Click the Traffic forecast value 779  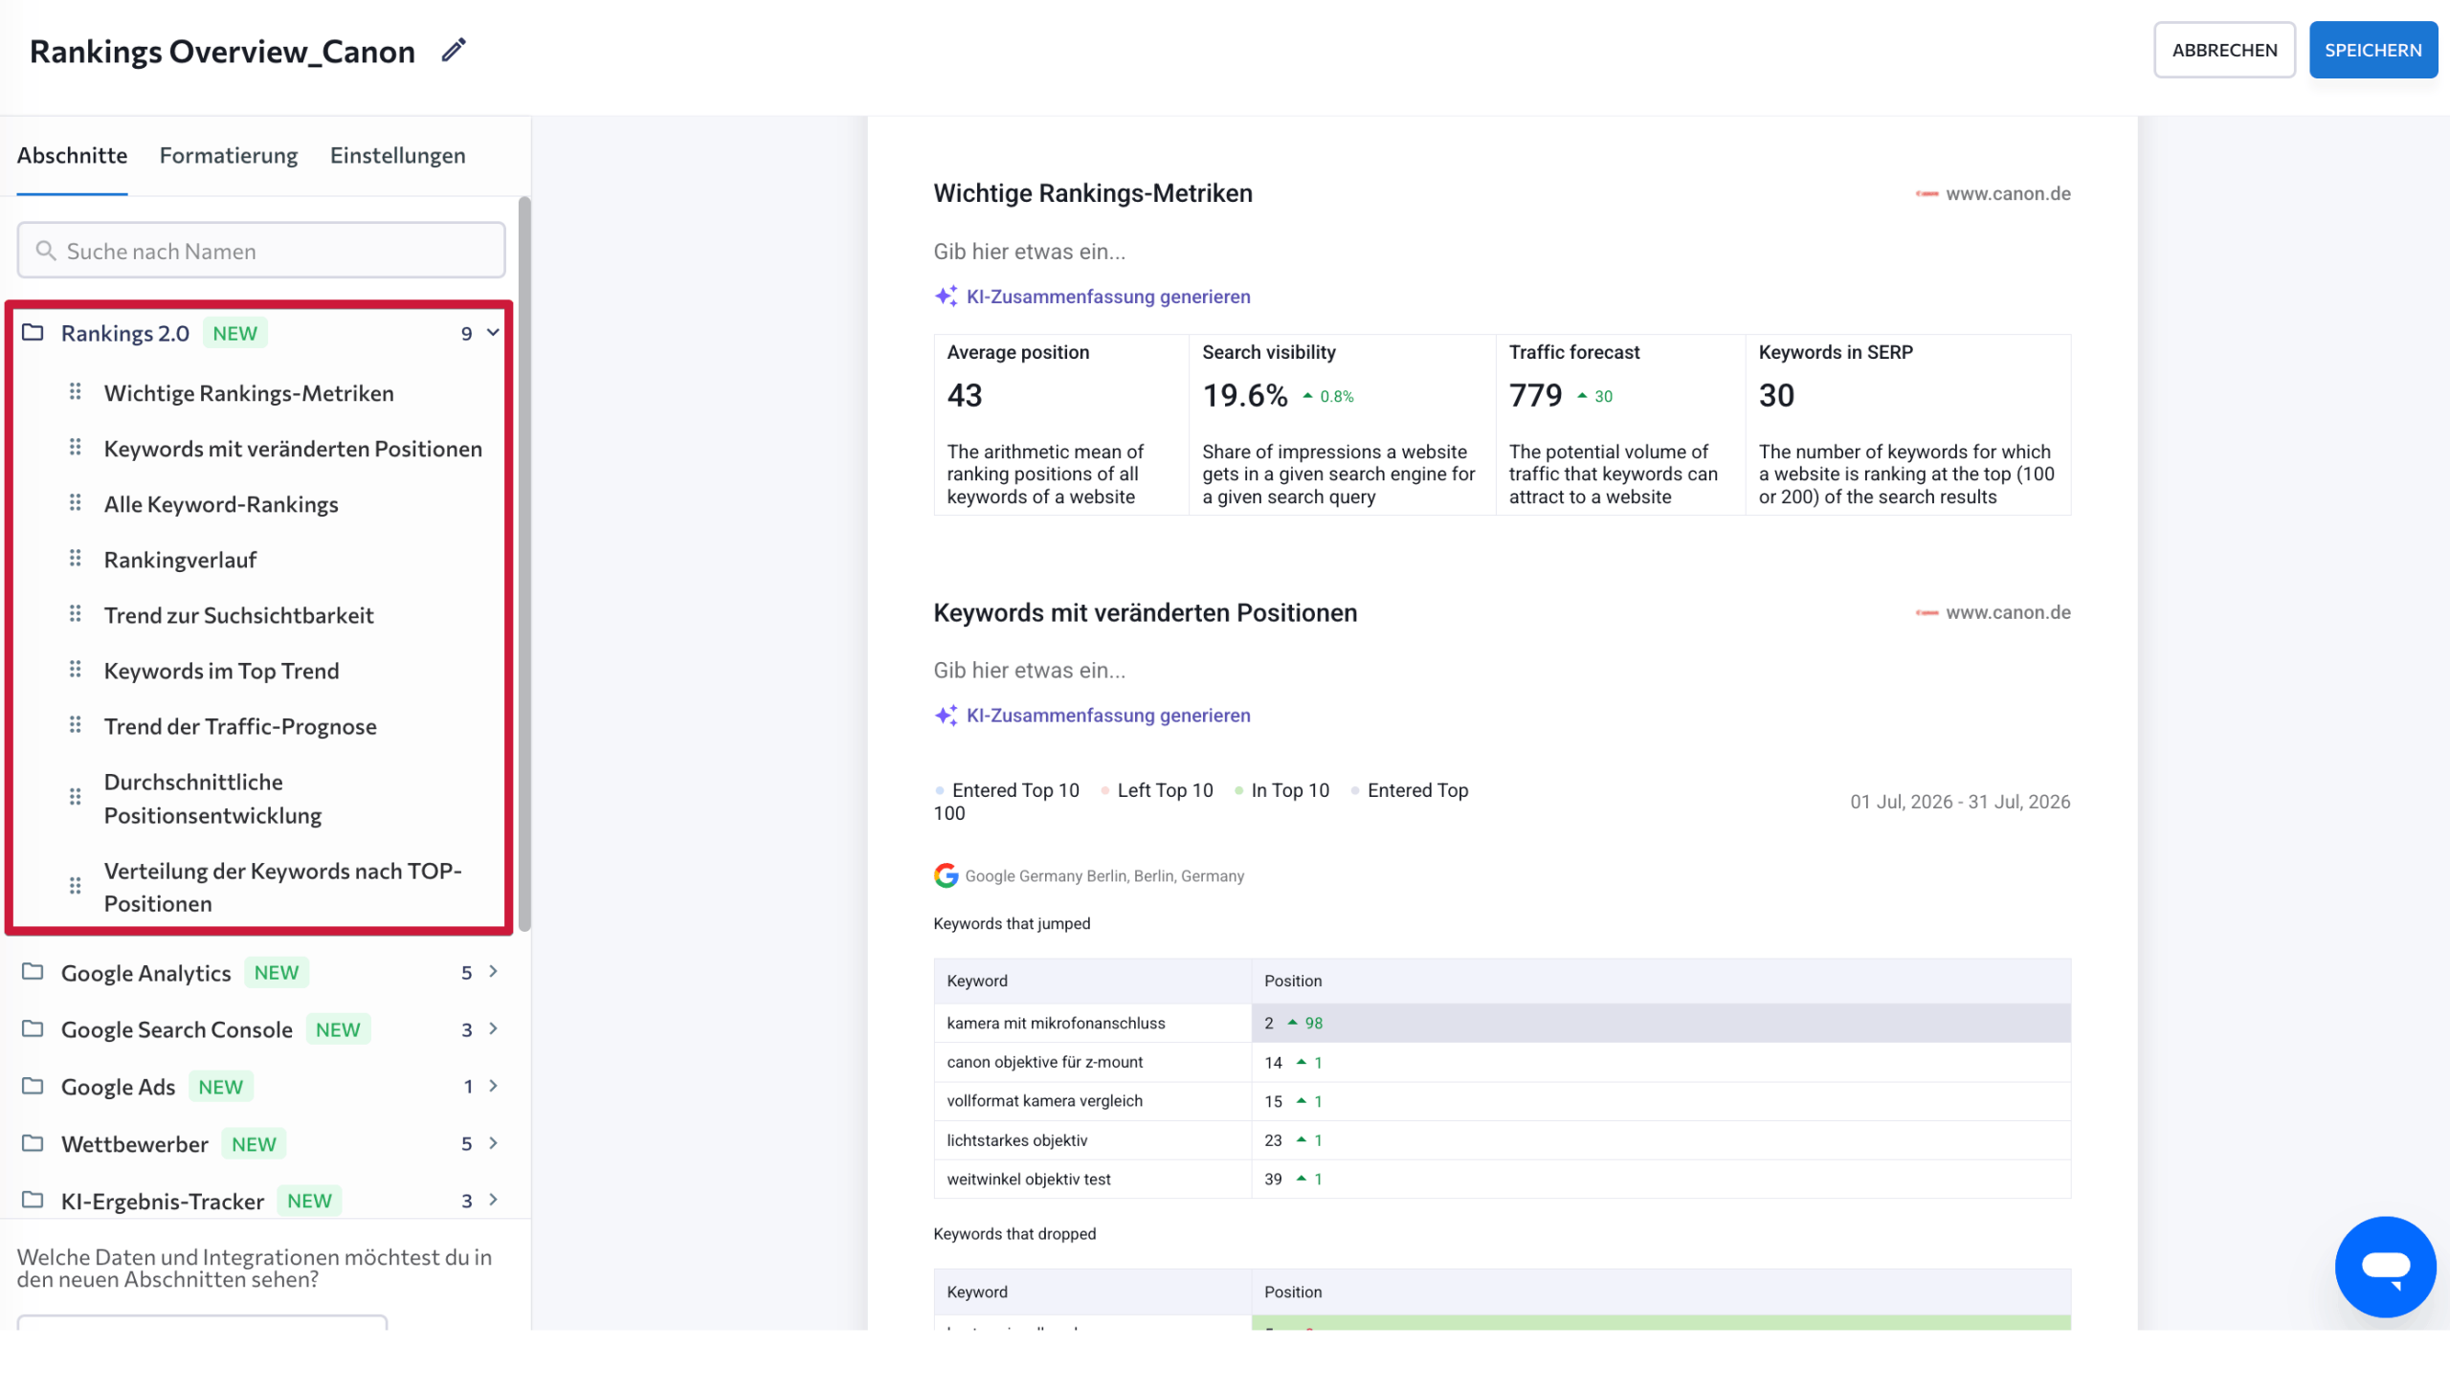point(1535,395)
